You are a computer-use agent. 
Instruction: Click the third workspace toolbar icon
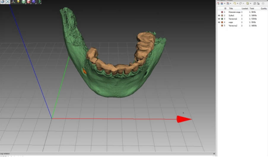[228, 4]
